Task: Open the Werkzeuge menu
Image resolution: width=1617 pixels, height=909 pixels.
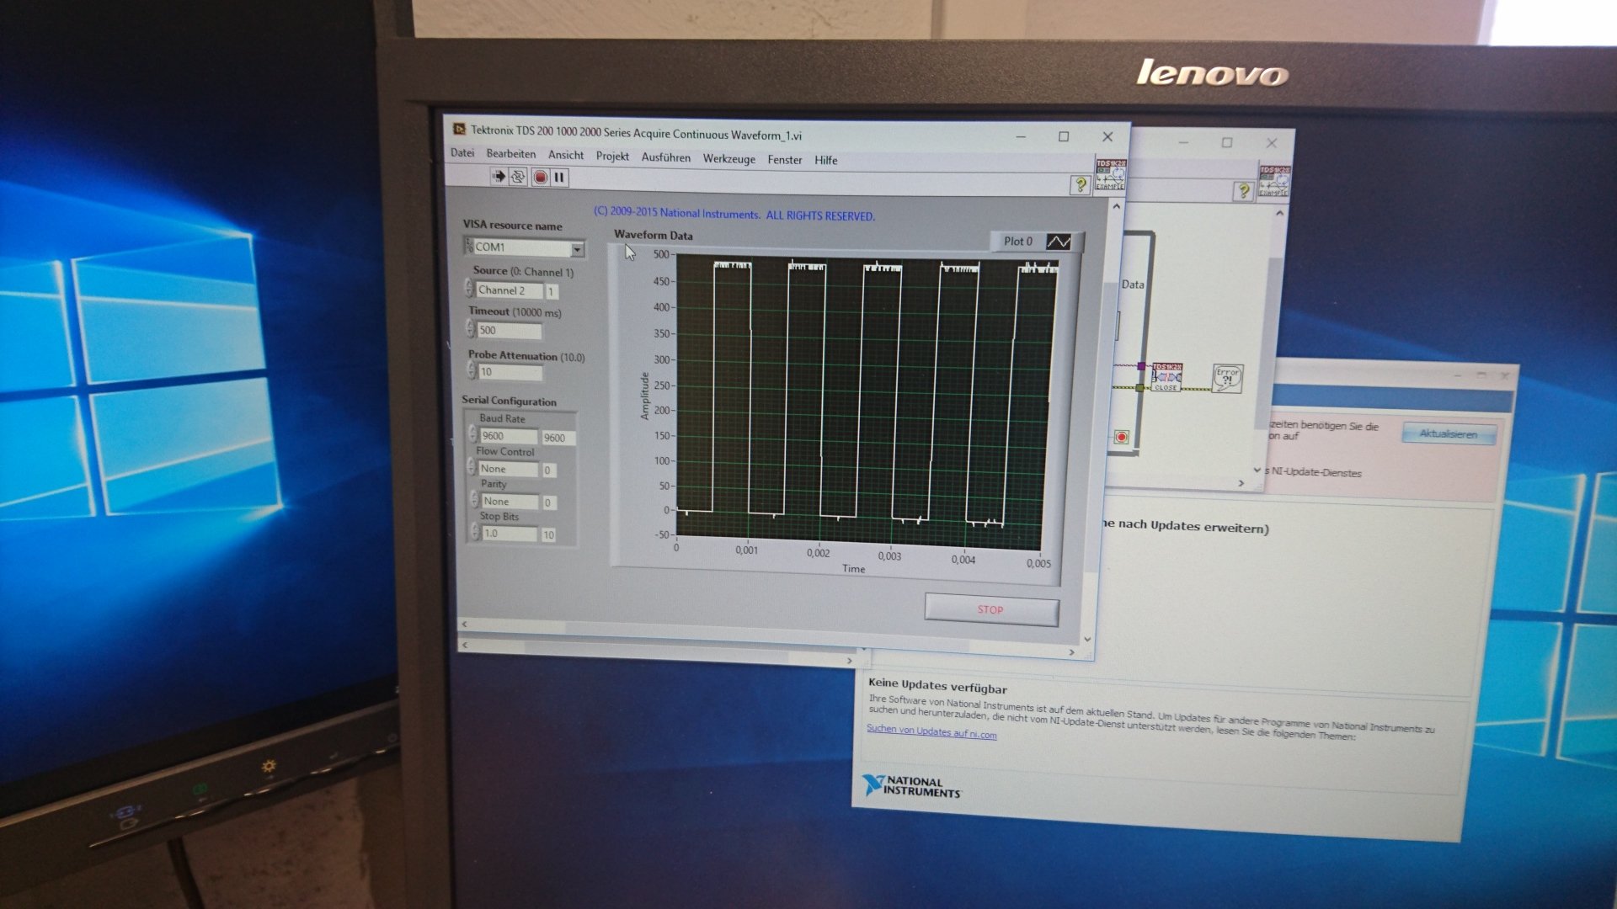Action: (729, 159)
